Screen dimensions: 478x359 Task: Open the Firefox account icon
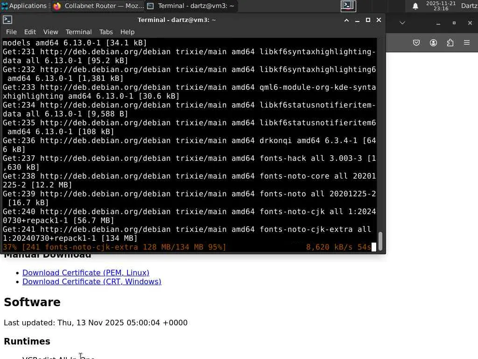433,43
